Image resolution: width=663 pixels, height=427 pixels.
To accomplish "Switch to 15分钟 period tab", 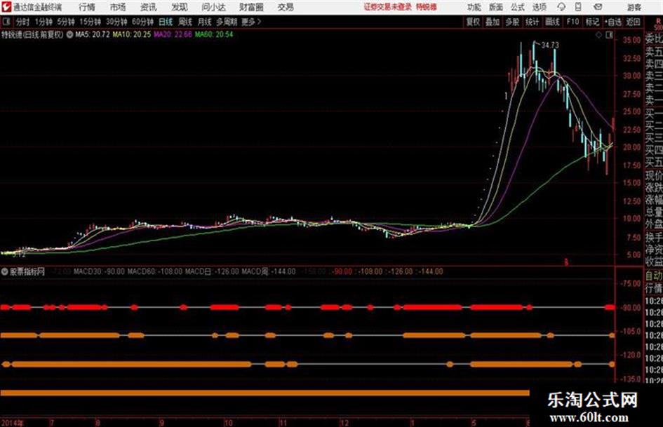I will [x=90, y=22].
